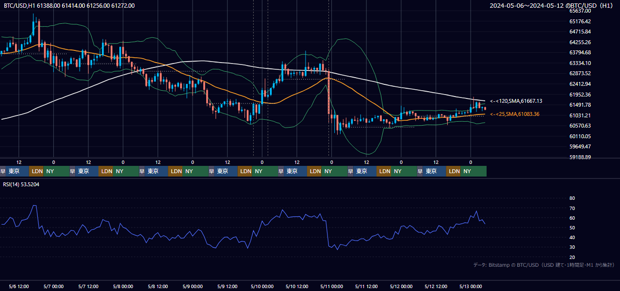This screenshot has width=620, height=291.
Task: Click the 5/8 12:00 date label
Action: coord(158,286)
